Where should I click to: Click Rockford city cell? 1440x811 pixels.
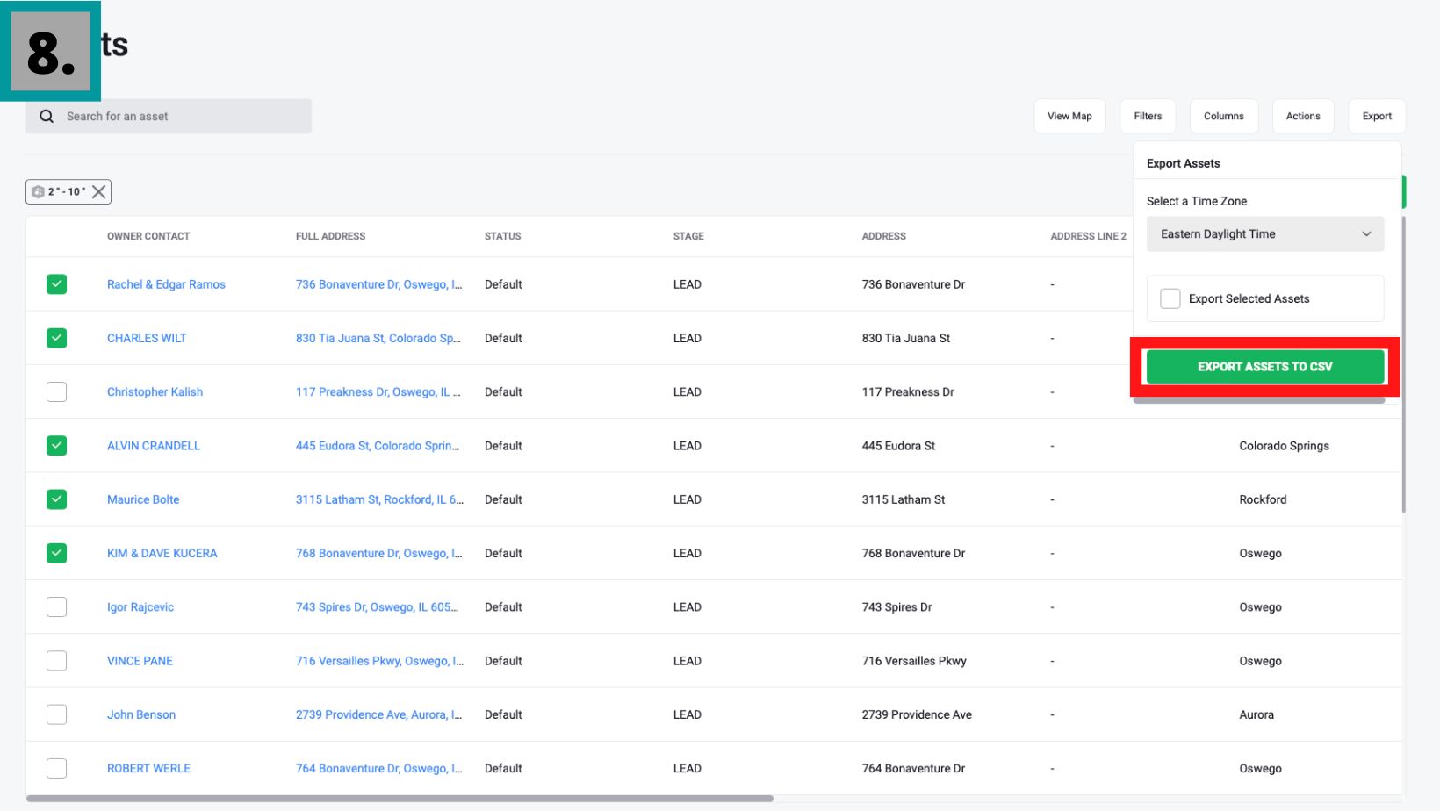[1263, 499]
